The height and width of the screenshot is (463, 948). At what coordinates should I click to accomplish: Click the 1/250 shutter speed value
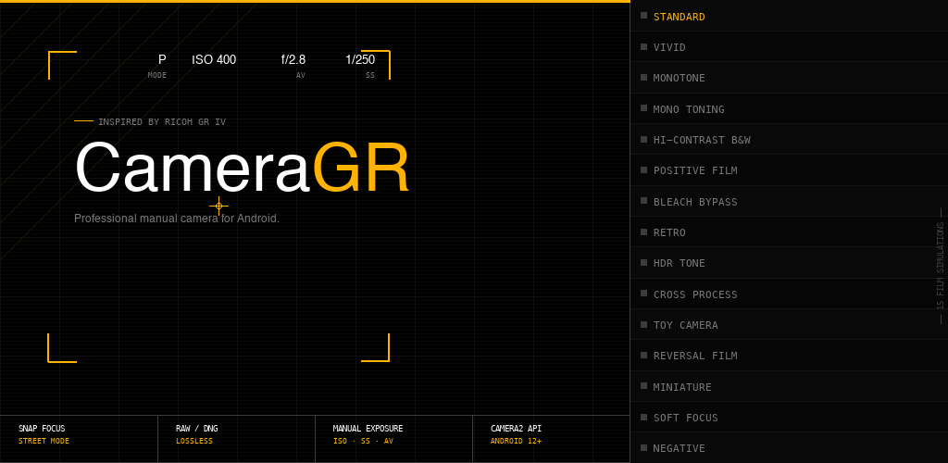pyautogui.click(x=360, y=60)
